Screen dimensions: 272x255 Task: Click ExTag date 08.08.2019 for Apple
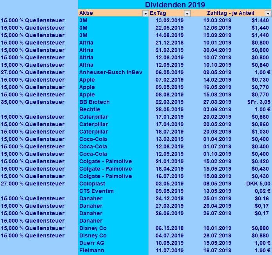[170, 95]
